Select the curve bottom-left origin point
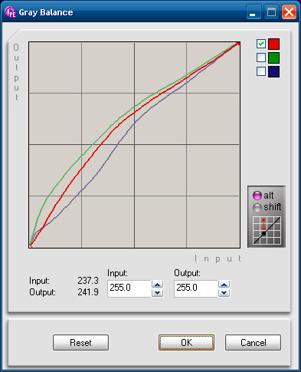 30,245
